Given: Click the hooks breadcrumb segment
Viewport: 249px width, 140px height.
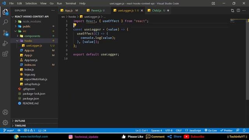Looking at the screenshot, I should point(72,17).
